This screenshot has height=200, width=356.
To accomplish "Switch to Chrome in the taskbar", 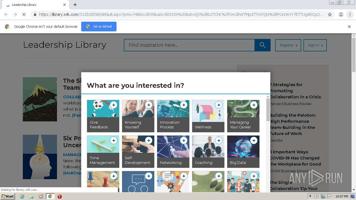I will tap(50, 196).
